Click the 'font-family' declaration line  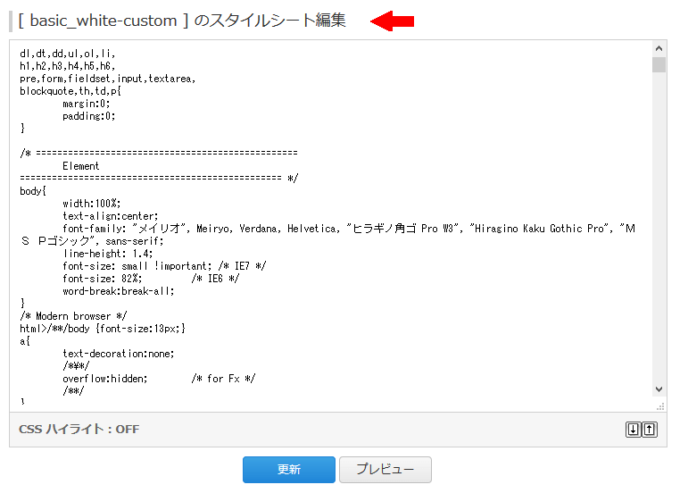pos(327,235)
